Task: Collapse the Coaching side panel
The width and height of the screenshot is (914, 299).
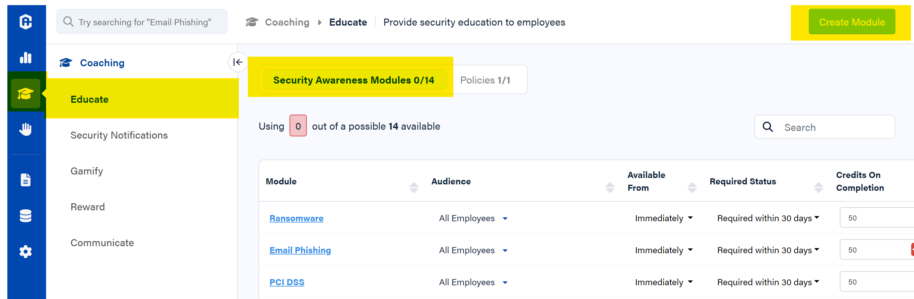Action: click(237, 62)
